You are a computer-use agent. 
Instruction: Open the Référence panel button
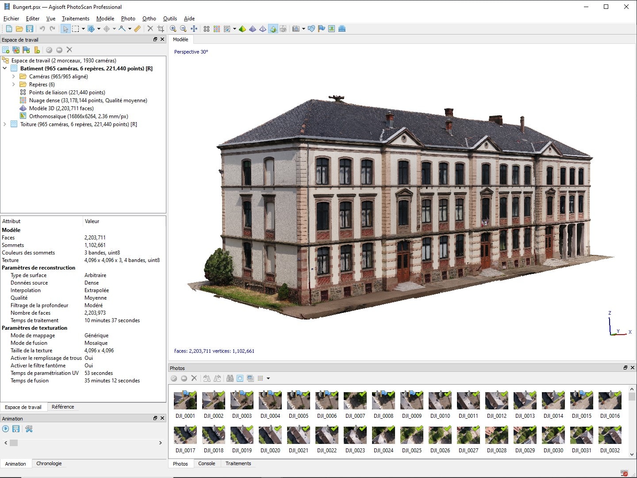click(63, 407)
